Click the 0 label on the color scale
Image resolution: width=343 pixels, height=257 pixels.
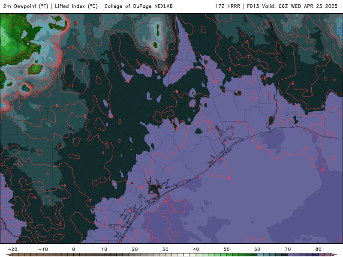73,249
